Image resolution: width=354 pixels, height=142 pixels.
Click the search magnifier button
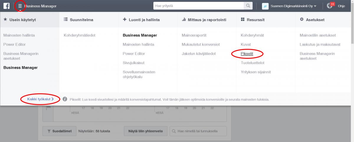point(248,6)
